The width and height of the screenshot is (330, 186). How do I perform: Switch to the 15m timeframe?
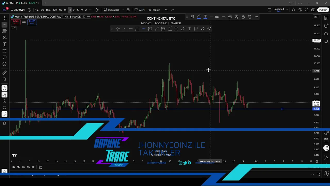[48, 10]
